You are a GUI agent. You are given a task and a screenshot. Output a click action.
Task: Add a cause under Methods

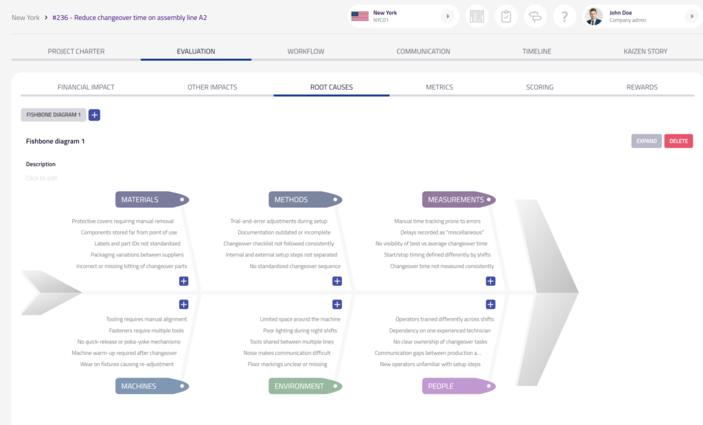[x=337, y=281]
